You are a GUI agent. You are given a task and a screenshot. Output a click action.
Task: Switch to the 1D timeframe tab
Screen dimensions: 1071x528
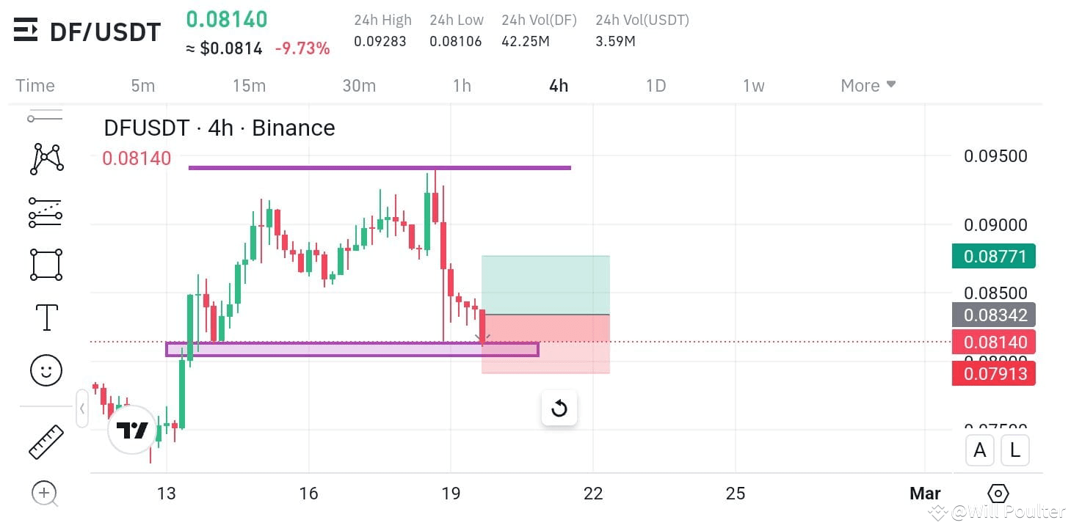[655, 85]
